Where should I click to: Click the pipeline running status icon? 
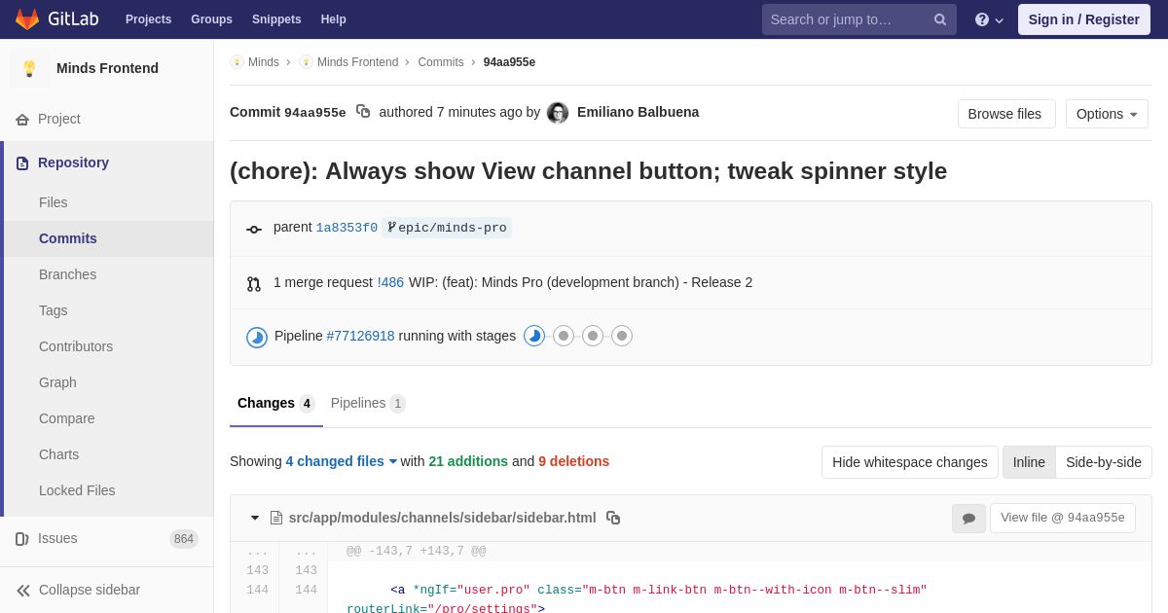(x=257, y=338)
